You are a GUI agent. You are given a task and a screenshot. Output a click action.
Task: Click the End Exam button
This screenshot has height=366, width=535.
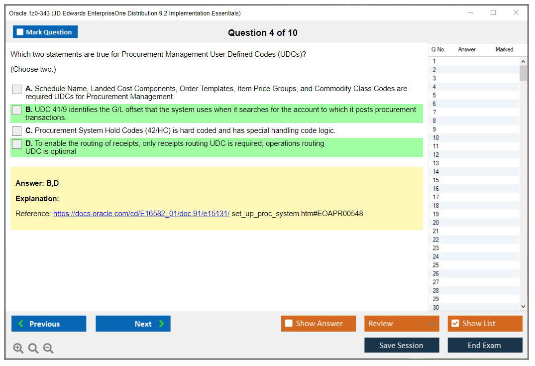pos(484,346)
